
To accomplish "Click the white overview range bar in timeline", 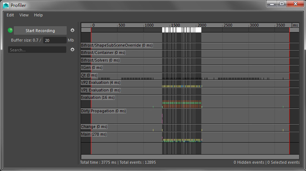I will pos(182,30).
